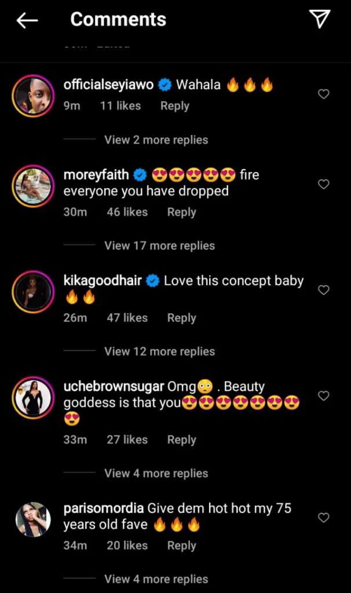The image size is (351, 593).
Task: Tap moreyfaith's avatar
Action: tap(32, 185)
